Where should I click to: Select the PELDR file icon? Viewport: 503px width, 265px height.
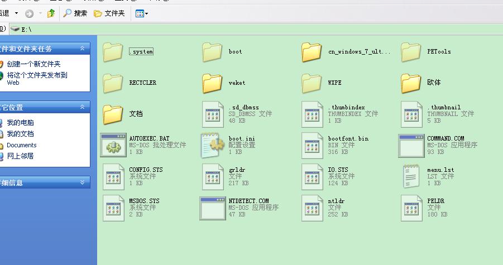411,208
